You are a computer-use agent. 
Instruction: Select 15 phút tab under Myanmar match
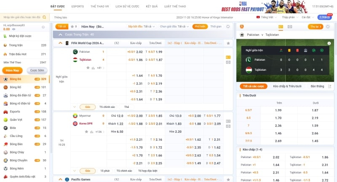point(105,171)
